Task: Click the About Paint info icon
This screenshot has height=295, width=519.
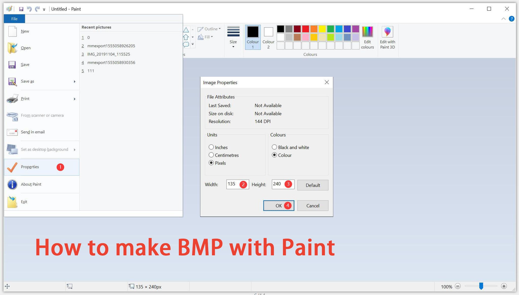Action: click(x=12, y=185)
